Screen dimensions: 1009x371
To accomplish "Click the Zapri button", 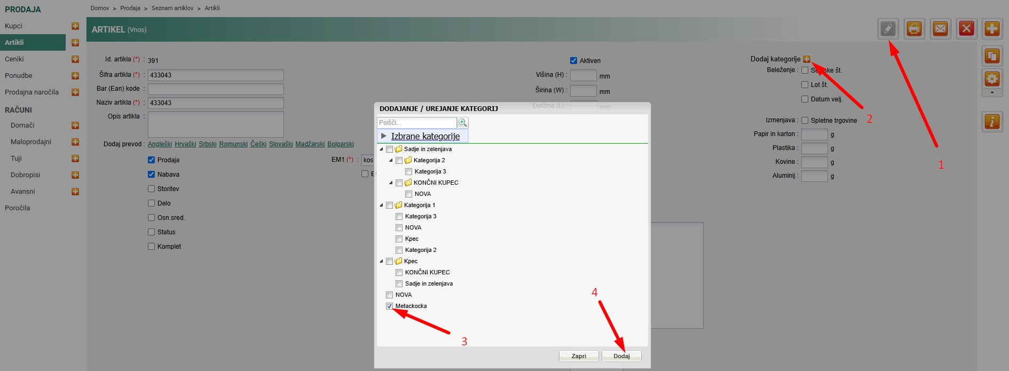I will [x=579, y=356].
